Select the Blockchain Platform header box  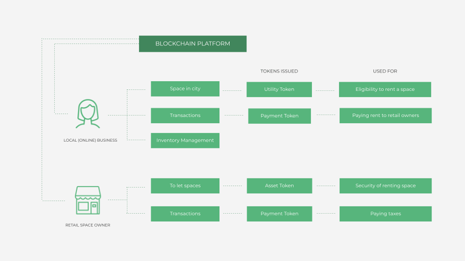click(x=193, y=44)
